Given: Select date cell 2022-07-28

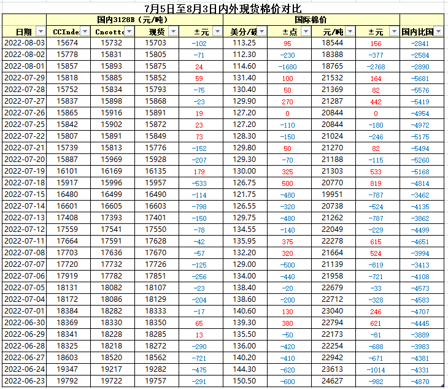Looking at the screenshot, I should [x=25, y=90].
